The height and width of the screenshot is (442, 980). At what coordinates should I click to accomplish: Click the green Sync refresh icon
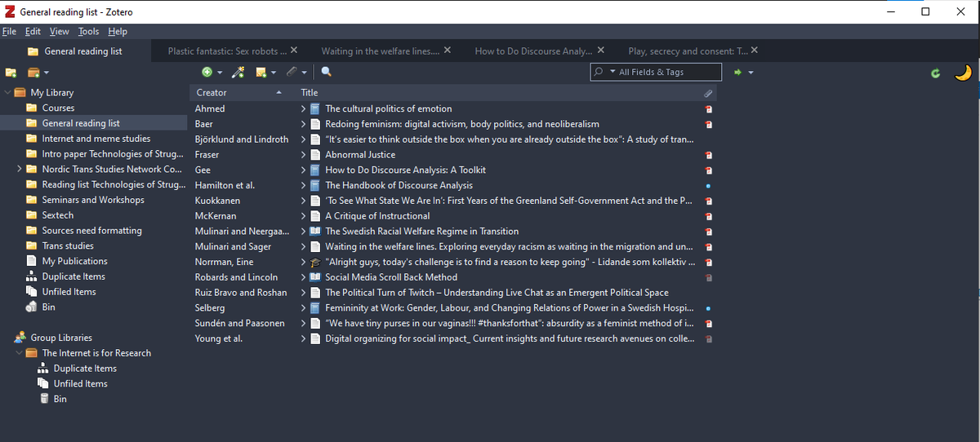coord(936,73)
